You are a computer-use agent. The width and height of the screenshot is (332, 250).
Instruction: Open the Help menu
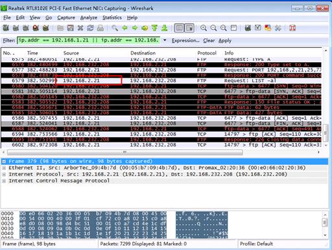[x=132, y=17]
